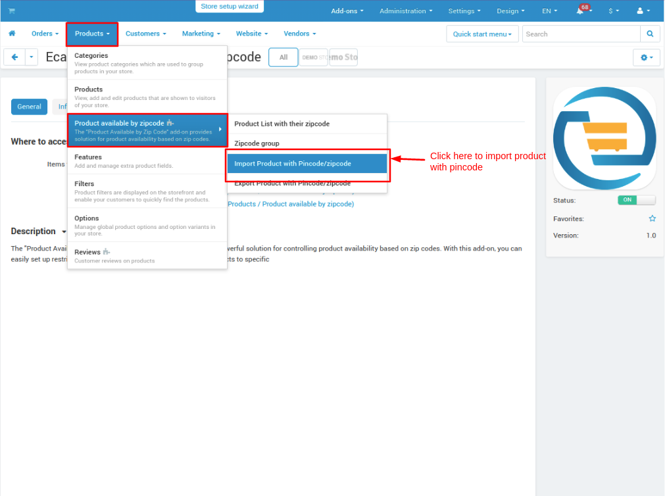
Task: Open the Add-ons dropdown menu
Action: [347, 11]
